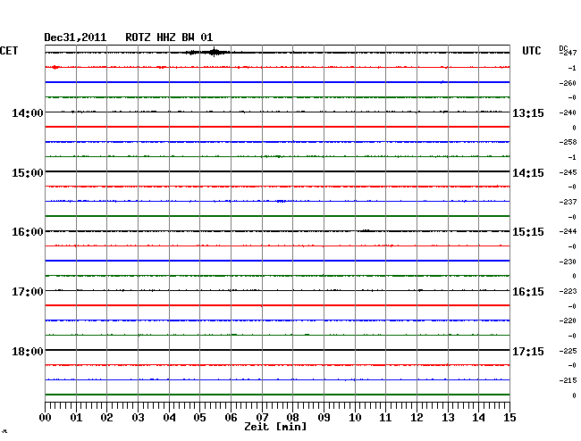This screenshot has width=581, height=441.
Task: Click the DC offset value "-230"
Action: [x=568, y=262]
